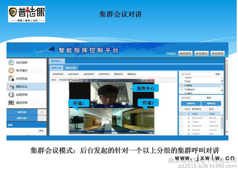Check the checkbox for T5922 row
Screen dimensions: 238x169
pos(181,122)
